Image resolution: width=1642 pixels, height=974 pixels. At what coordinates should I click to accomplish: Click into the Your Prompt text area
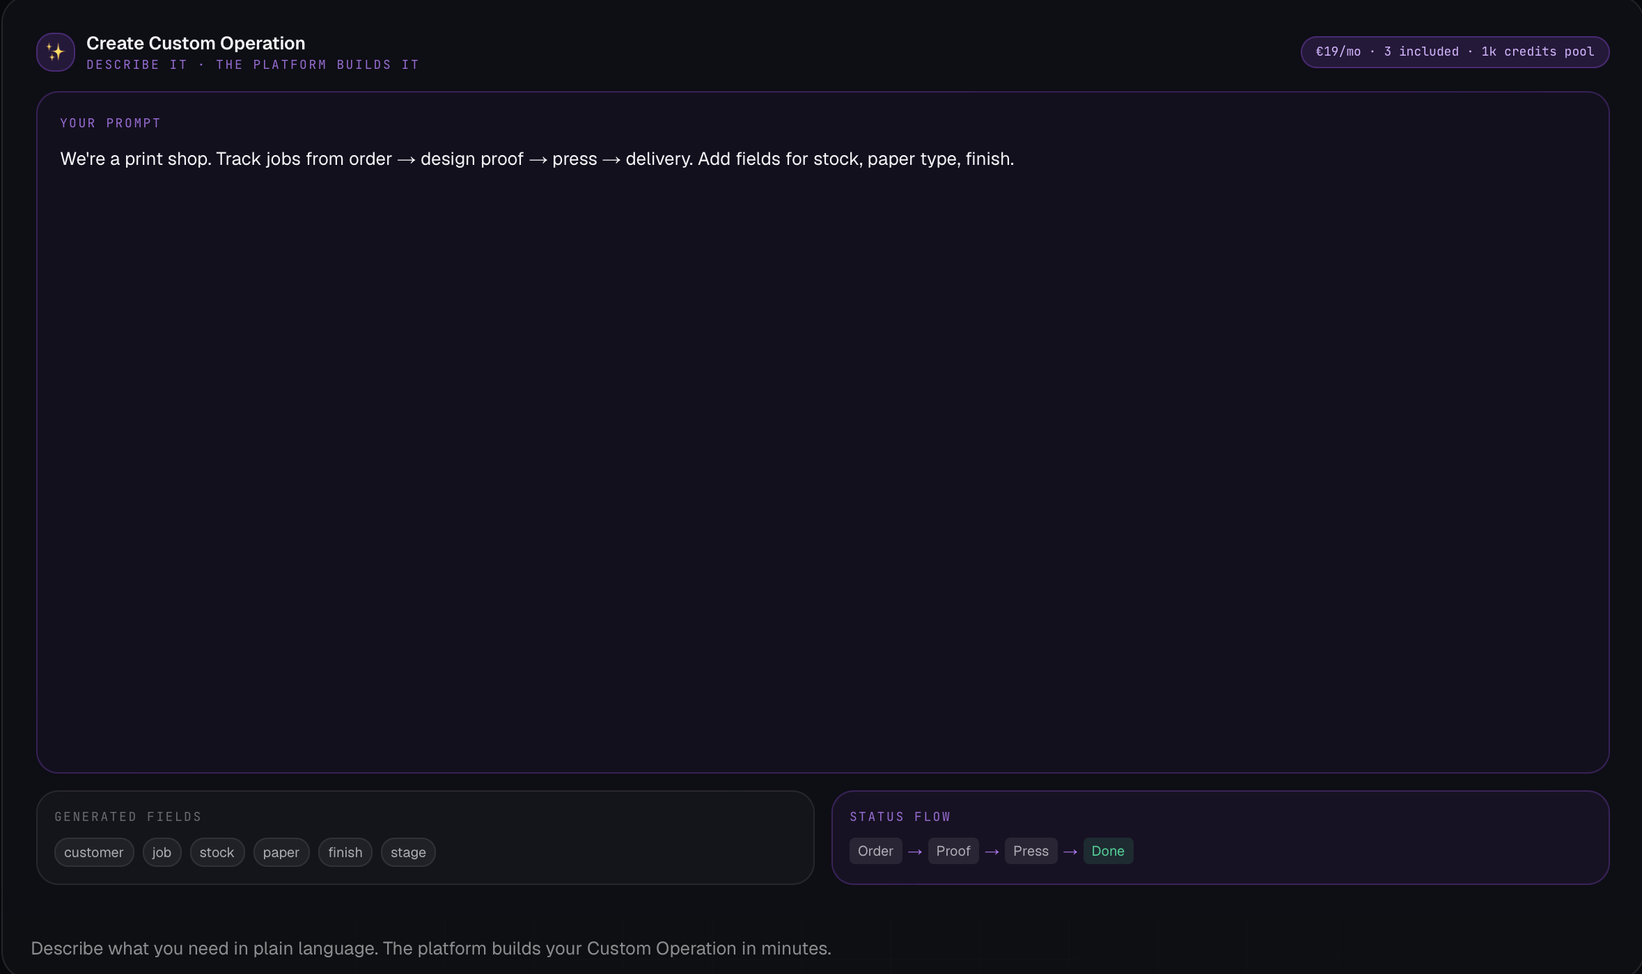click(x=822, y=432)
